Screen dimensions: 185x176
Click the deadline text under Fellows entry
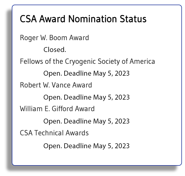(87, 74)
